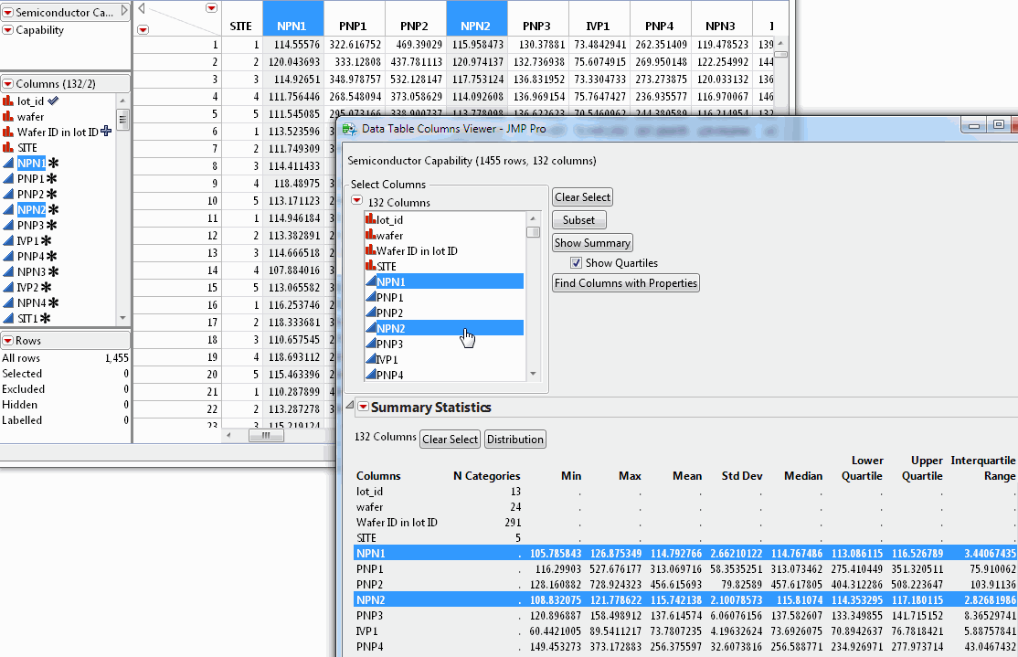Click the nominal bar icon beside wafer in the viewer list

pos(370,235)
